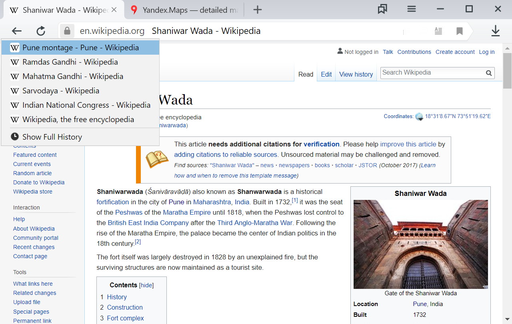Screen dimensions: 512x324
Task: Click improve this article link
Action: [408, 144]
